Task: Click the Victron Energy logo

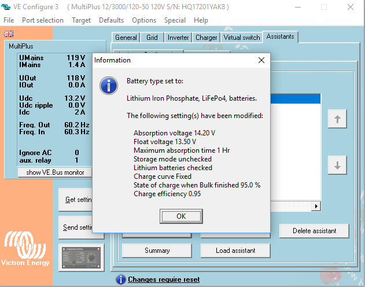Action: click(25, 248)
